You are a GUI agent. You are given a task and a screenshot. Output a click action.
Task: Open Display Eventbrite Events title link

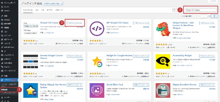[x=184, y=84]
